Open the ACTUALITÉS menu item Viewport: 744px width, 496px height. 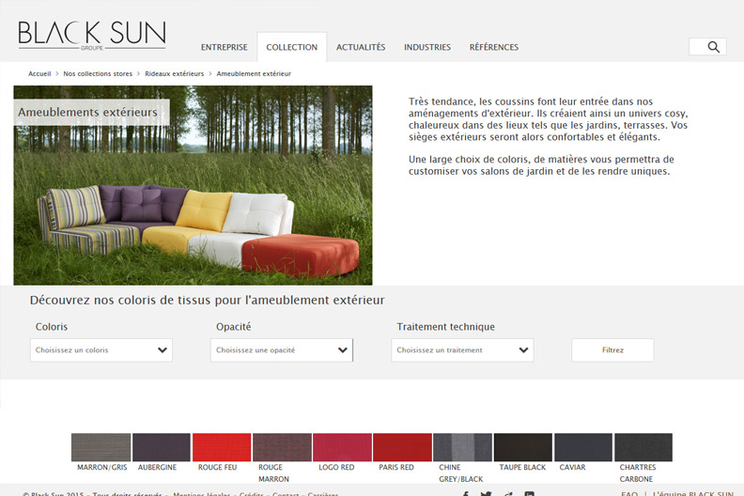[361, 47]
